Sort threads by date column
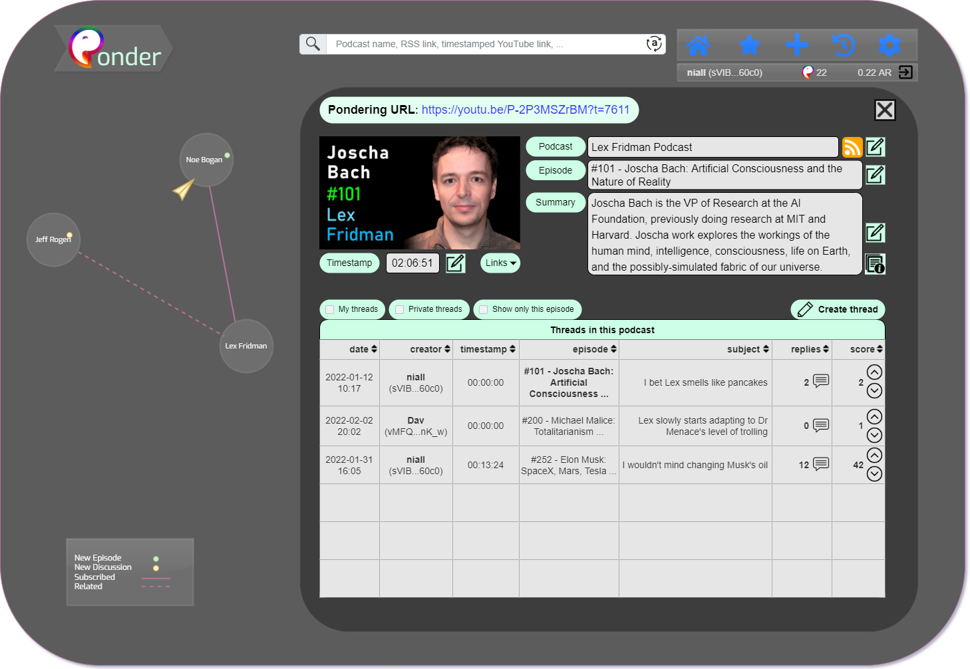The image size is (970, 669). pyautogui.click(x=363, y=349)
